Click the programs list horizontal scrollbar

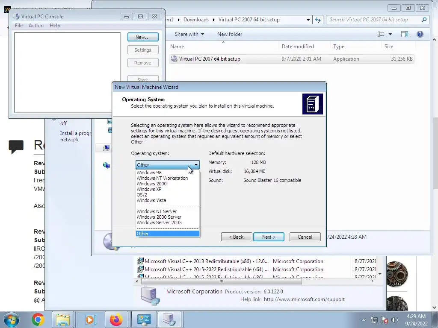[x=221, y=281]
